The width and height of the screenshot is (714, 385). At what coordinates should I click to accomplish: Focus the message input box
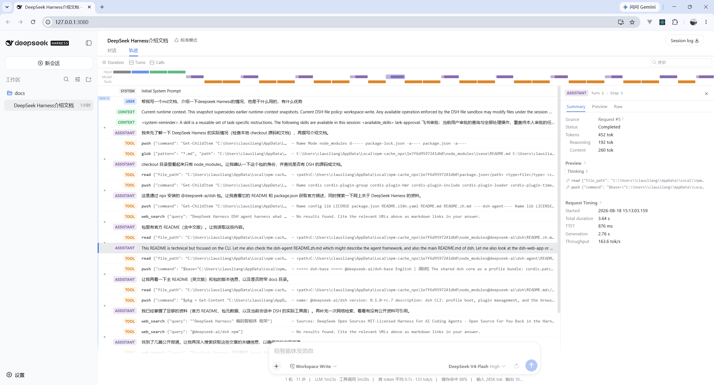(404, 351)
